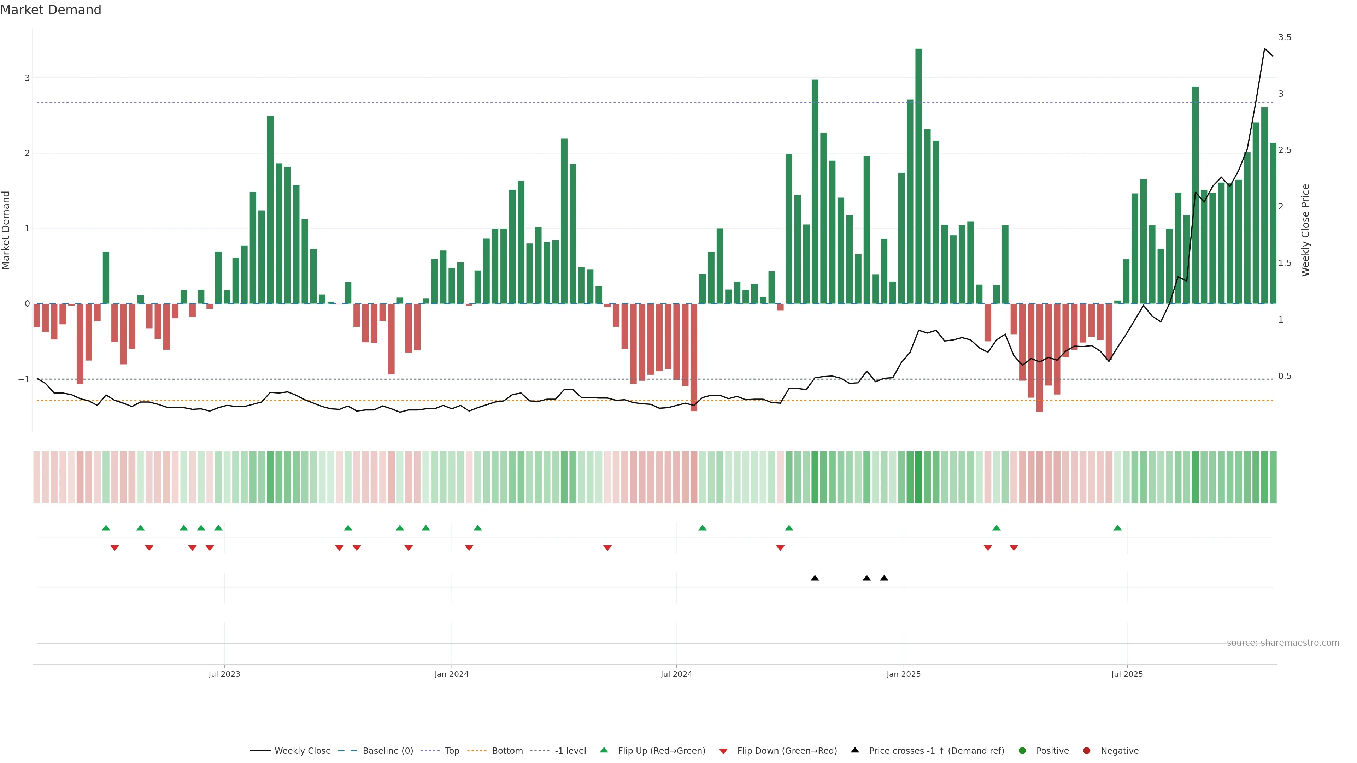Click the Jul 2023 x-axis label
The width and height of the screenshot is (1357, 763).
[224, 674]
